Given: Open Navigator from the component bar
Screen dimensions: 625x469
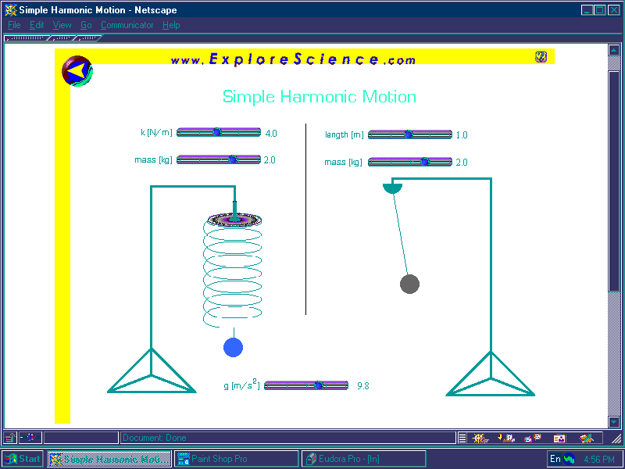Looking at the screenshot, I should point(481,439).
